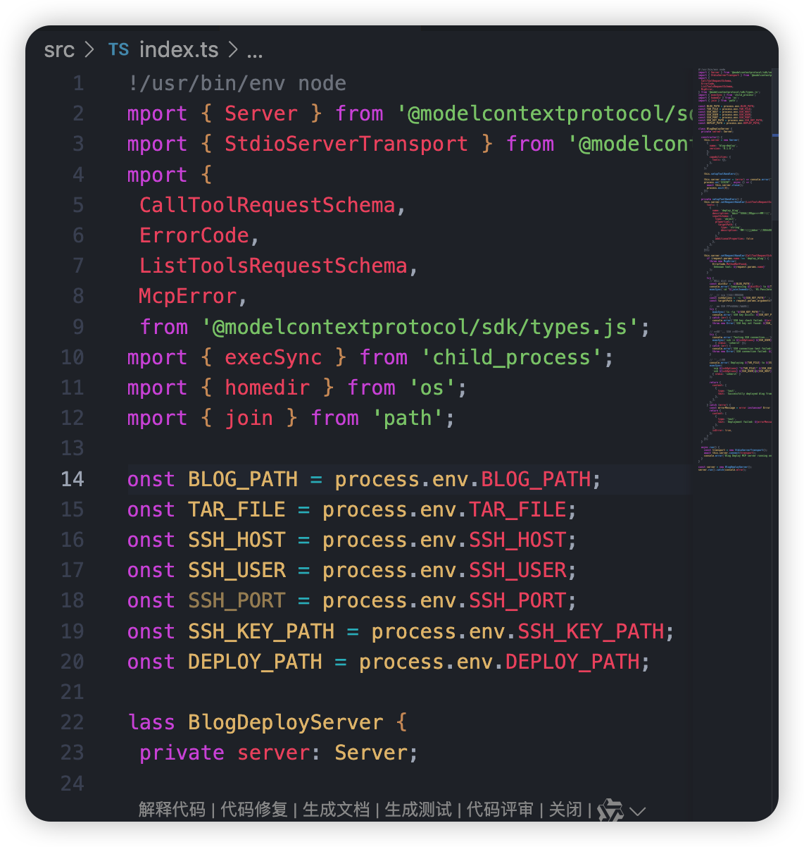Click 代码评审 for code review
The image size is (804, 847).
pos(500,810)
